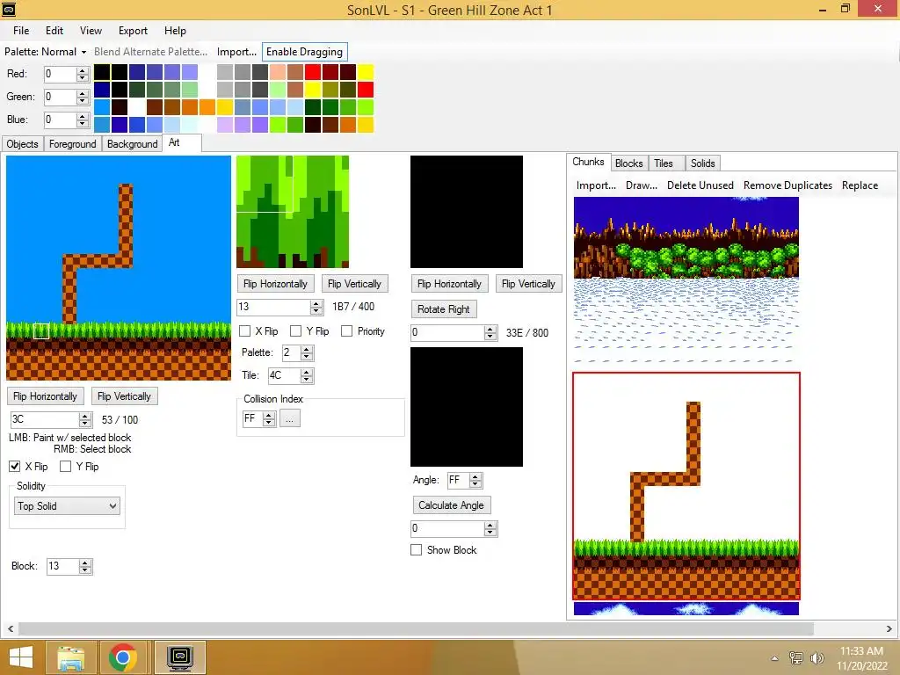Click Flip Vertically under the chunk editor
The width and height of the screenshot is (900, 675).
click(124, 396)
